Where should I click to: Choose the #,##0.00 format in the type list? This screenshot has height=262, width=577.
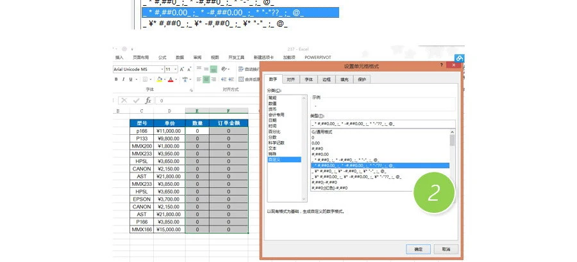[x=319, y=153]
